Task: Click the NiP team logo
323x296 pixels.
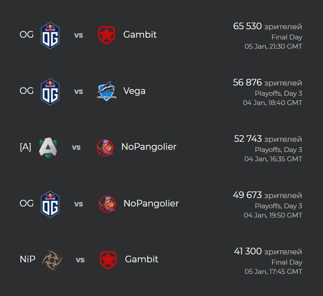Action: tap(52, 260)
